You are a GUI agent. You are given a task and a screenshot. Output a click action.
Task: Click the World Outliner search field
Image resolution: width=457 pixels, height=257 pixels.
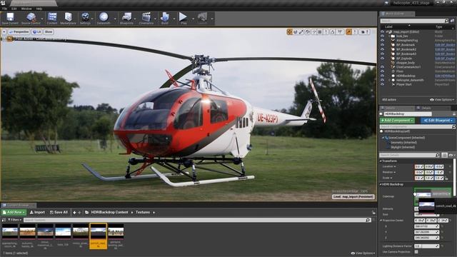pos(414,21)
